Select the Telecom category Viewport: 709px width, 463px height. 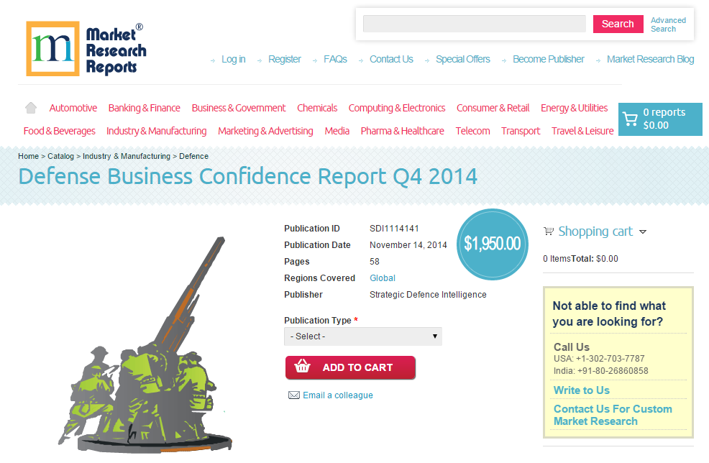pyautogui.click(x=472, y=131)
